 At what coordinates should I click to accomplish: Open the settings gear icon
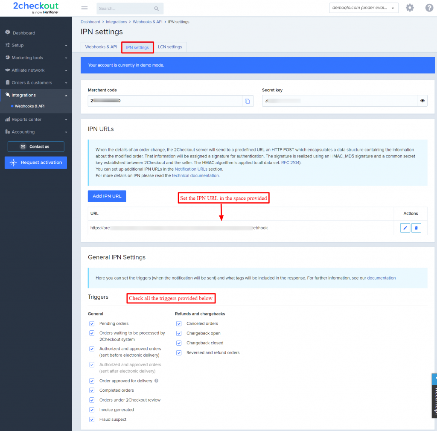point(409,8)
